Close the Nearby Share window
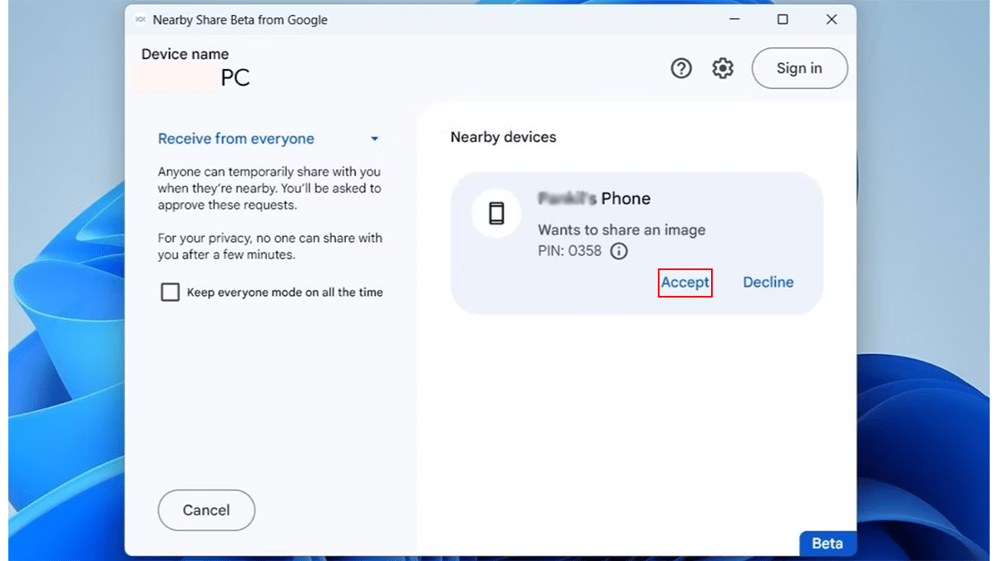998x561 pixels. (x=832, y=20)
